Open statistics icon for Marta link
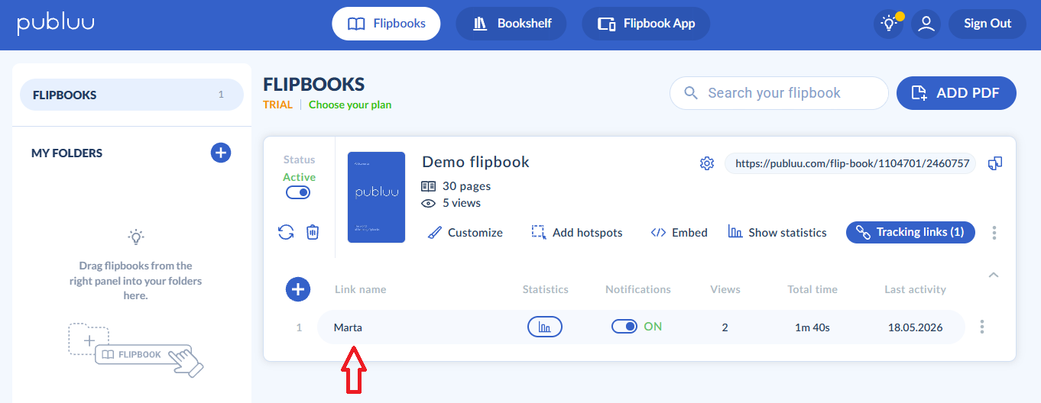 (545, 327)
